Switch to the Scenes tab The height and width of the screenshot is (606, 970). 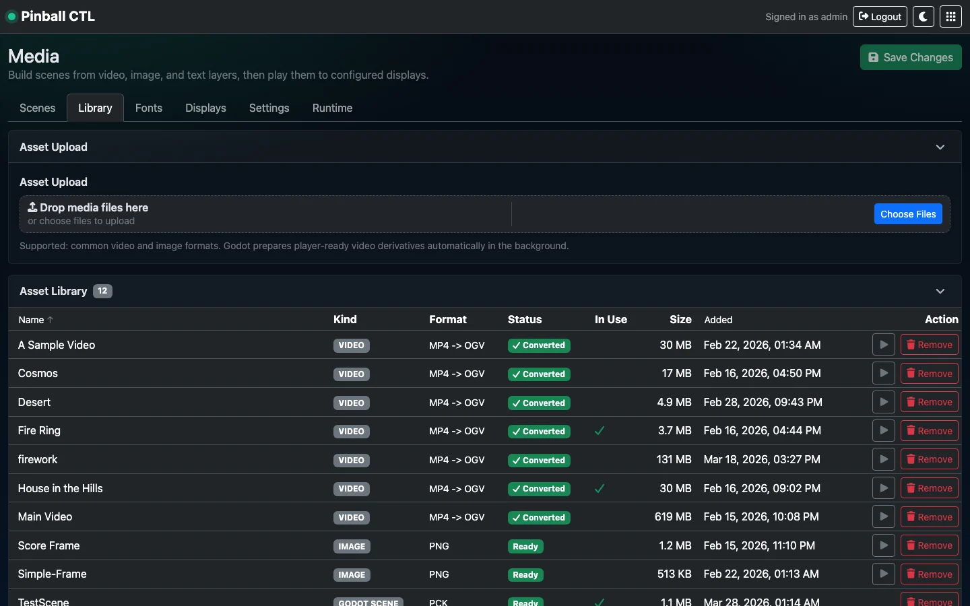[38, 108]
